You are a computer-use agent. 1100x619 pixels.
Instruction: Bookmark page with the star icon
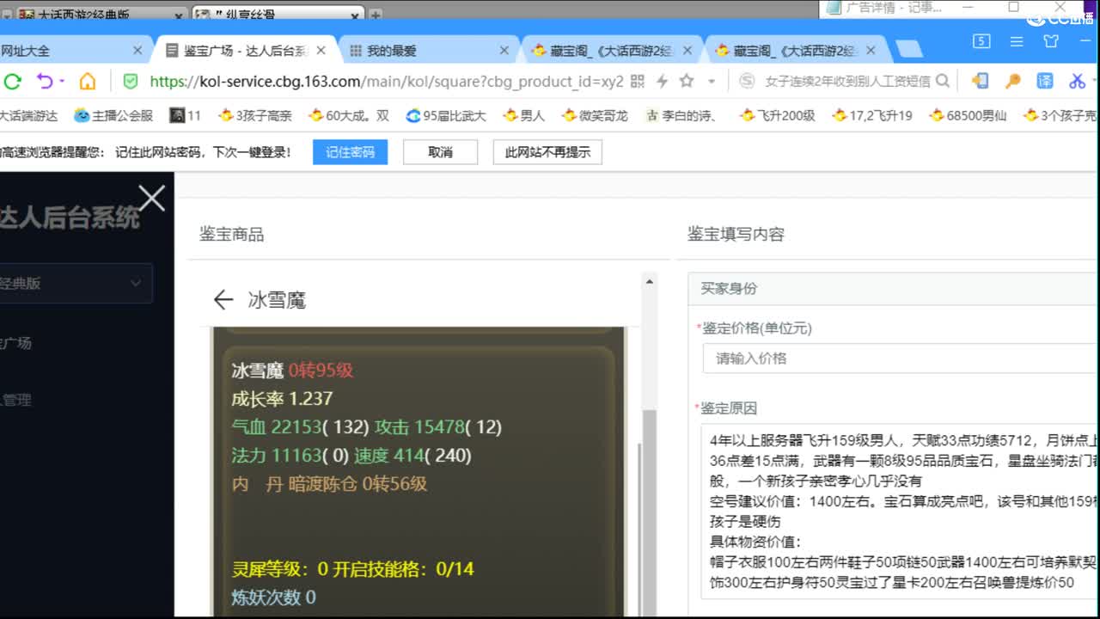[687, 81]
